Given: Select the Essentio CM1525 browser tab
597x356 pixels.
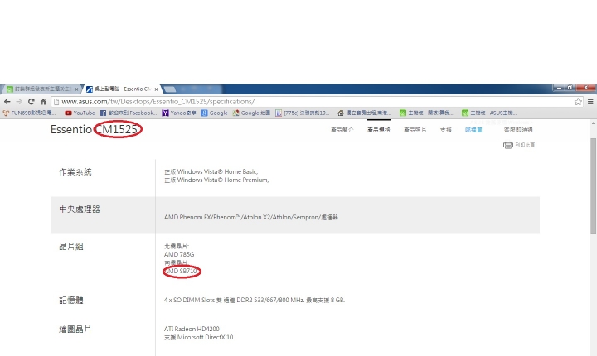Looking at the screenshot, I should tap(121, 89).
